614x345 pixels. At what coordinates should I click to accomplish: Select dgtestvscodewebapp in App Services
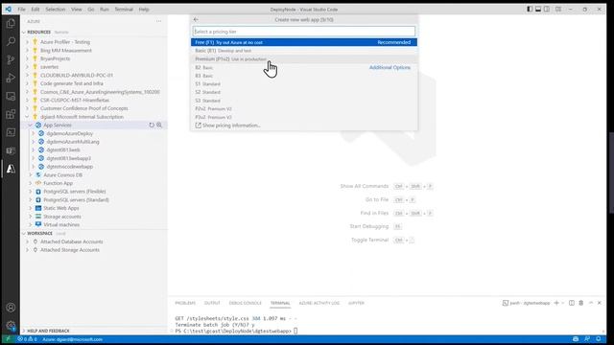click(x=70, y=167)
